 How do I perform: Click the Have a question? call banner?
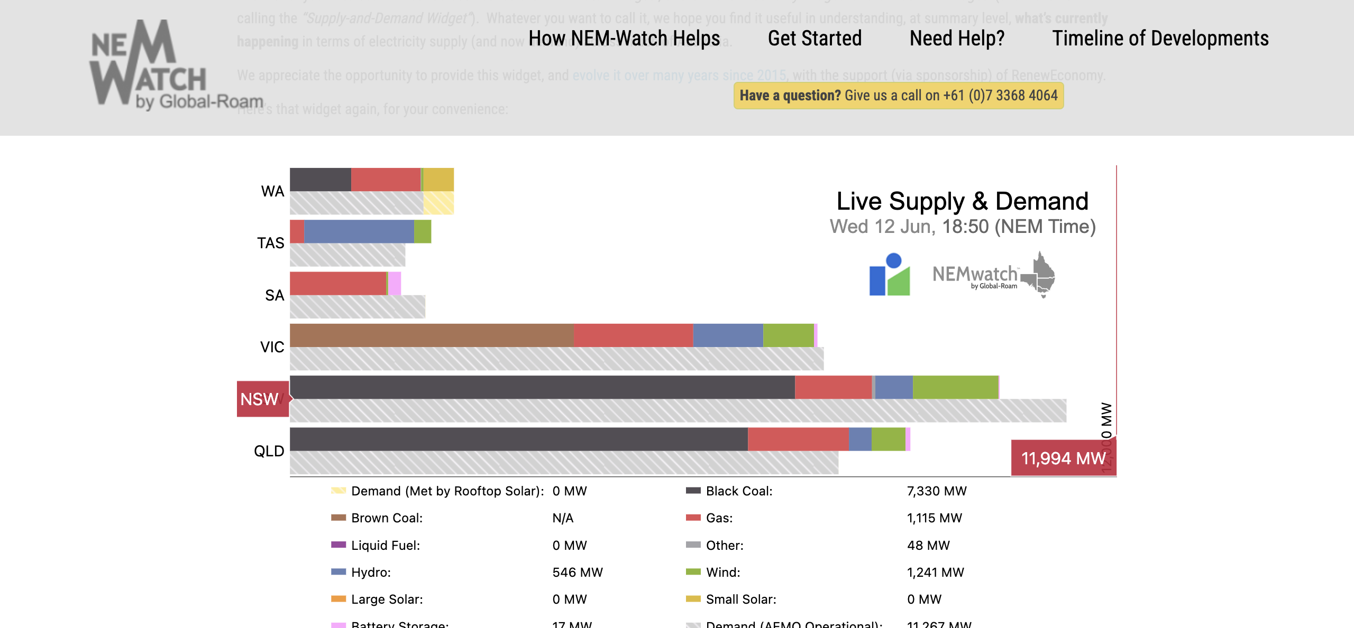[x=899, y=96]
